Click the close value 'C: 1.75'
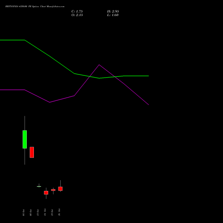 [x=77, y=12]
